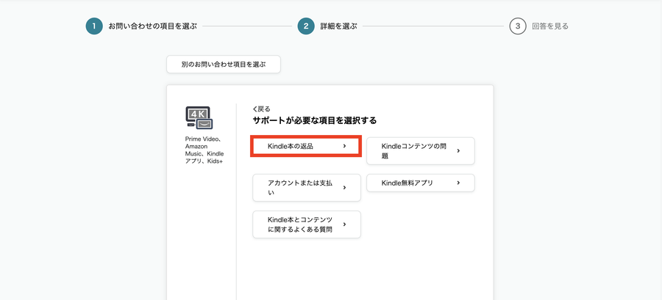Screen dimensions: 662x300
Task: Click the 4K devices category icon
Action: (x=199, y=118)
